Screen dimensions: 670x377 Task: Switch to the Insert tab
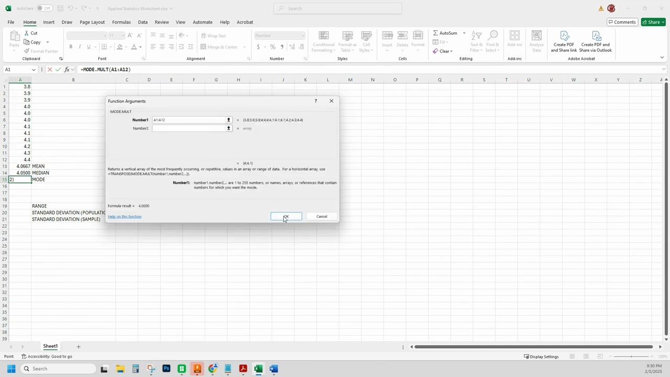click(49, 22)
